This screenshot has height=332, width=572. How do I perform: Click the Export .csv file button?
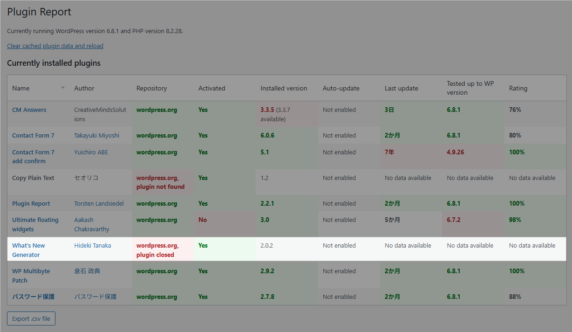point(31,318)
